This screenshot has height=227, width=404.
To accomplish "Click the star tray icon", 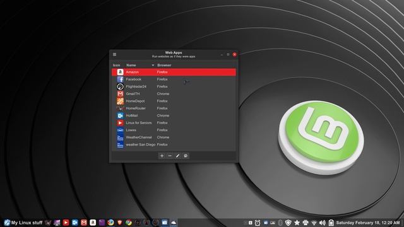I will point(297,223).
